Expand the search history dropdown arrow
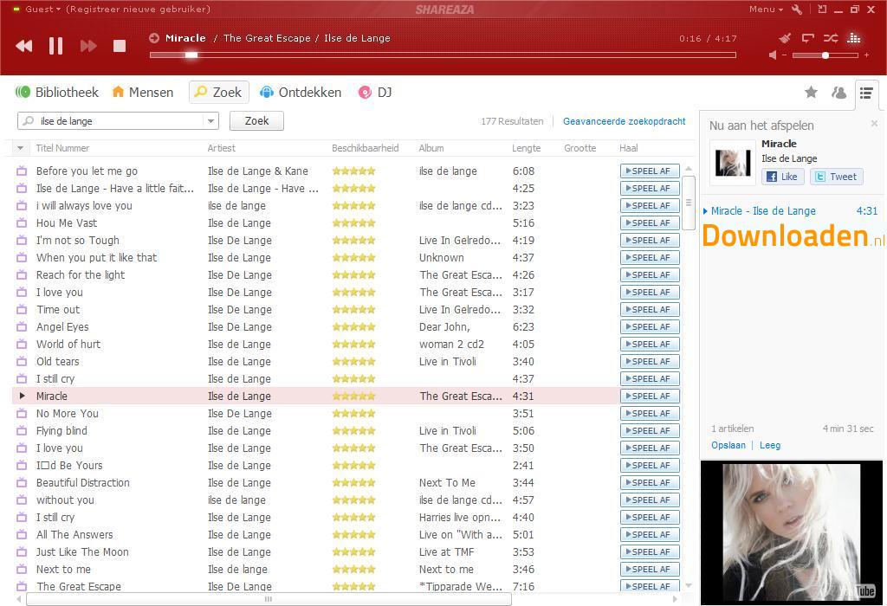 click(210, 121)
